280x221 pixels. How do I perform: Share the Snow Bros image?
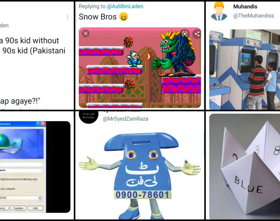click(x=197, y=34)
